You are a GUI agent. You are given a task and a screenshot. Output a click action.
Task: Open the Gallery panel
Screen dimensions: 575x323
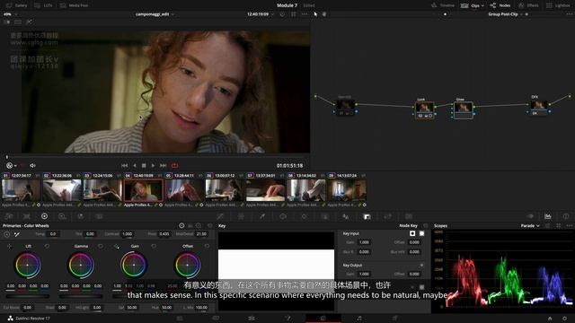(x=17, y=5)
